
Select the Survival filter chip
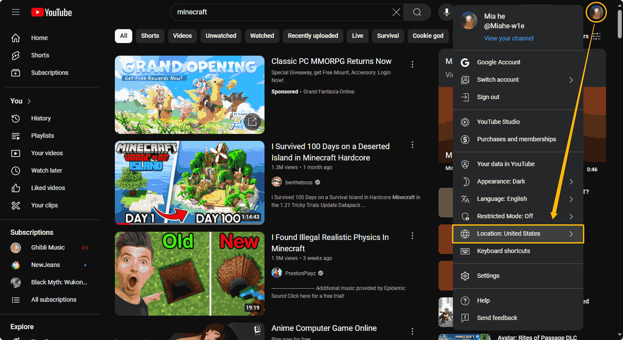click(x=388, y=36)
